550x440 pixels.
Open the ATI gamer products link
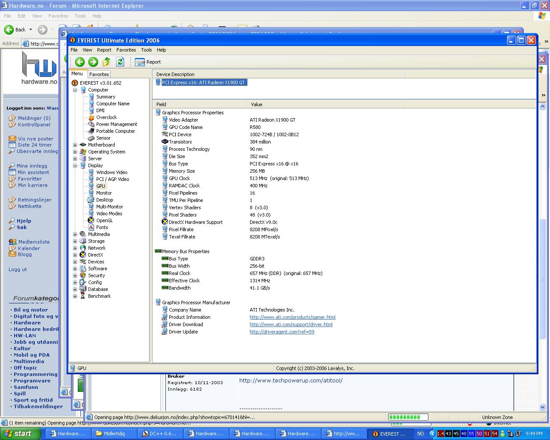point(293,317)
